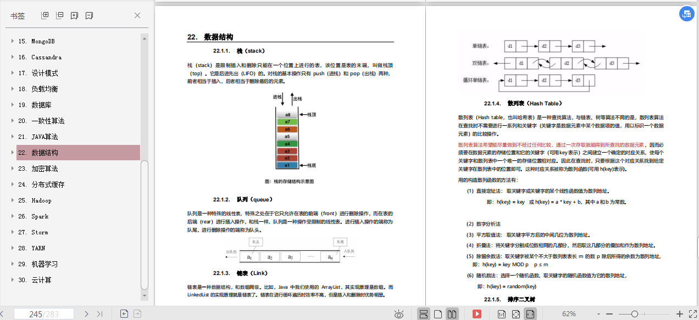Select bookmark 28. YARN
The height and width of the screenshot is (320, 699).
coord(31,248)
